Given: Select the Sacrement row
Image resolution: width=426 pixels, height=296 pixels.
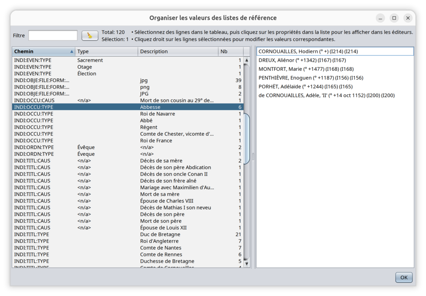Looking at the screenshot, I should (x=128, y=60).
